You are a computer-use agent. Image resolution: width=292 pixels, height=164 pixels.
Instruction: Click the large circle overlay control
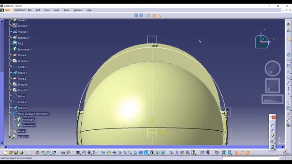click(x=273, y=68)
